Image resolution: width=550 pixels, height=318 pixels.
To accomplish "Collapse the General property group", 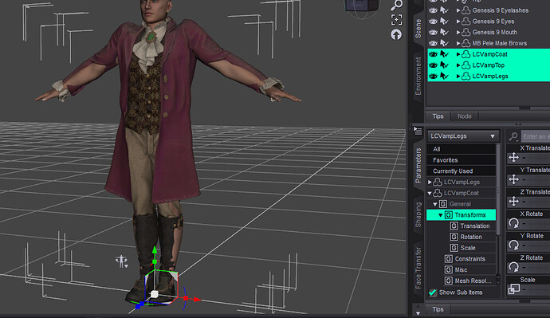I will point(435,204).
